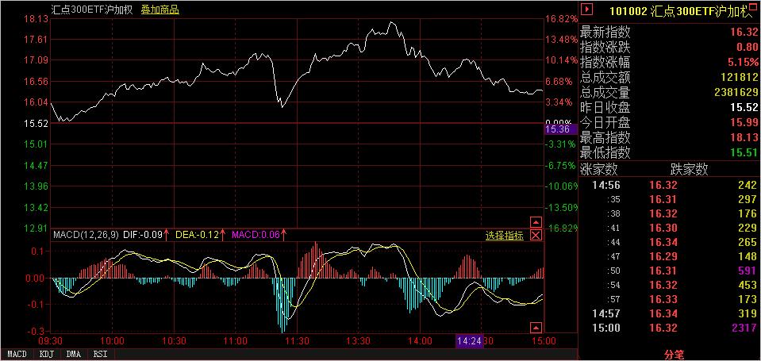Click 101002 汇点300ETF沪加权 header title

point(680,12)
